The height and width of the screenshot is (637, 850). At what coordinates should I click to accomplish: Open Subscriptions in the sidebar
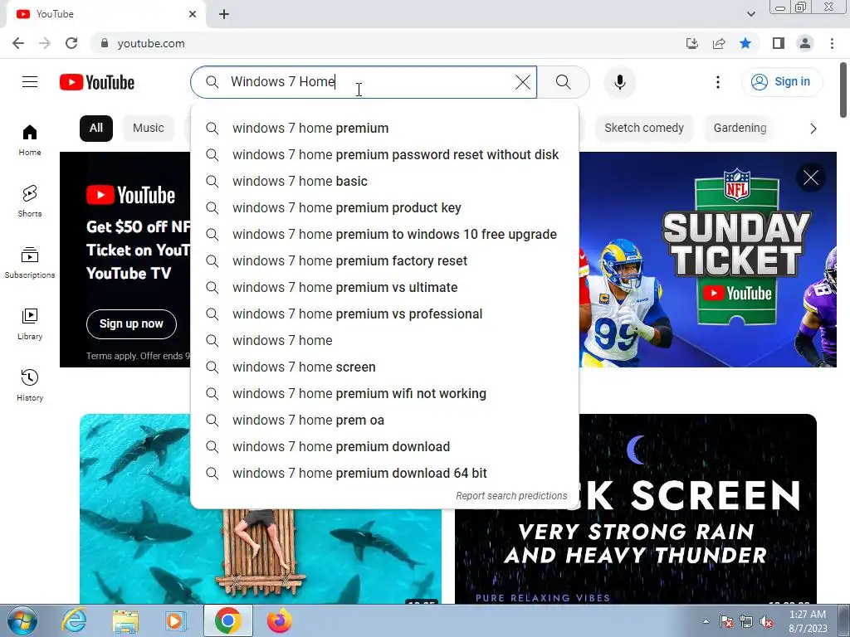click(30, 263)
